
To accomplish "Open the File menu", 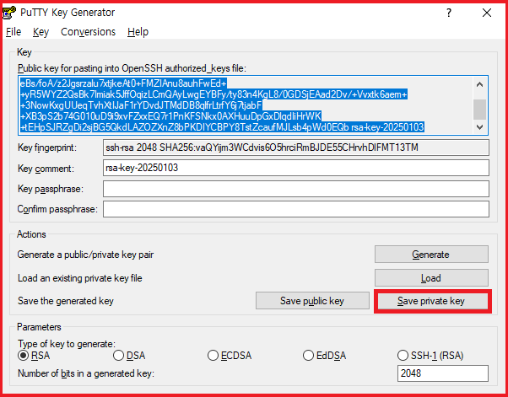I will click(x=14, y=32).
